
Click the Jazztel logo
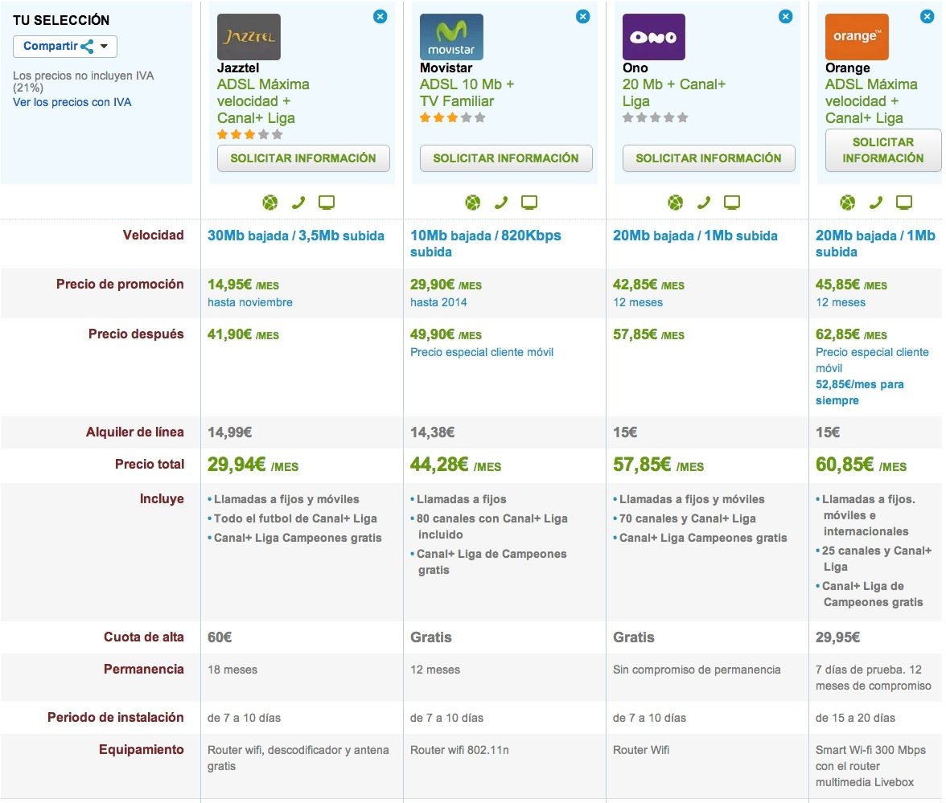coord(249,37)
